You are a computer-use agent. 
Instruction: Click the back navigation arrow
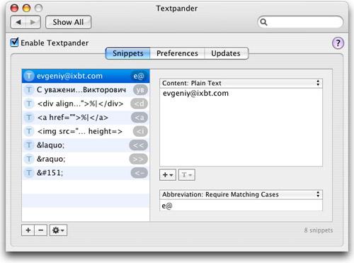click(x=18, y=22)
